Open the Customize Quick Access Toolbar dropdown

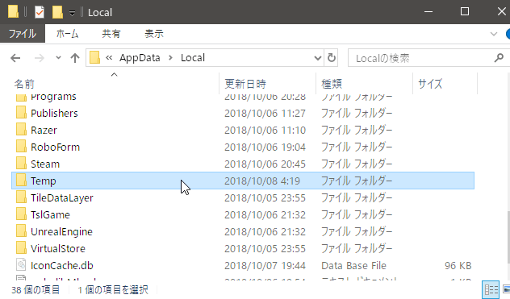[72, 13]
